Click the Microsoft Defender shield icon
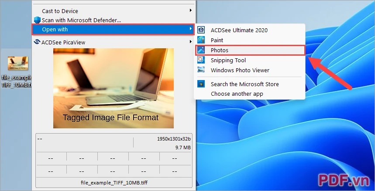This screenshot has height=191, width=375. (x=37, y=20)
